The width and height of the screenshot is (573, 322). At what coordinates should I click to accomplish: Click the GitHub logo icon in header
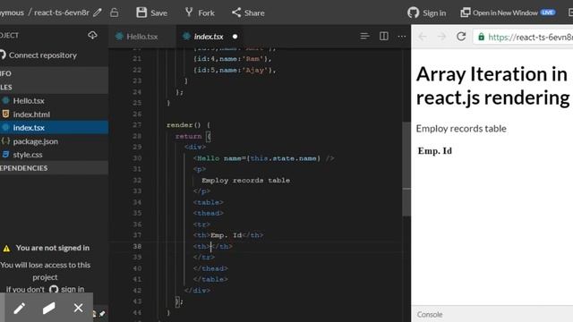[x=413, y=13]
